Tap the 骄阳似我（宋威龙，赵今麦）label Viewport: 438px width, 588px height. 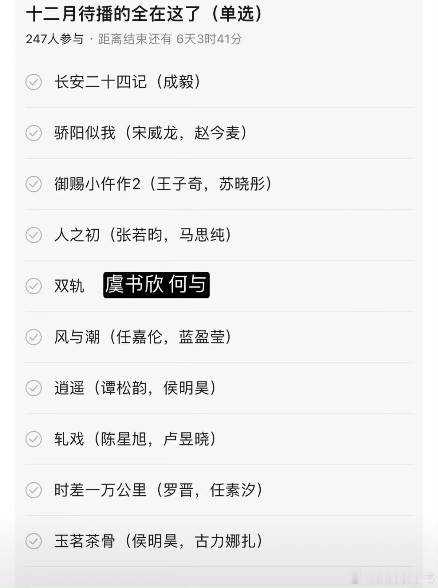(x=151, y=133)
